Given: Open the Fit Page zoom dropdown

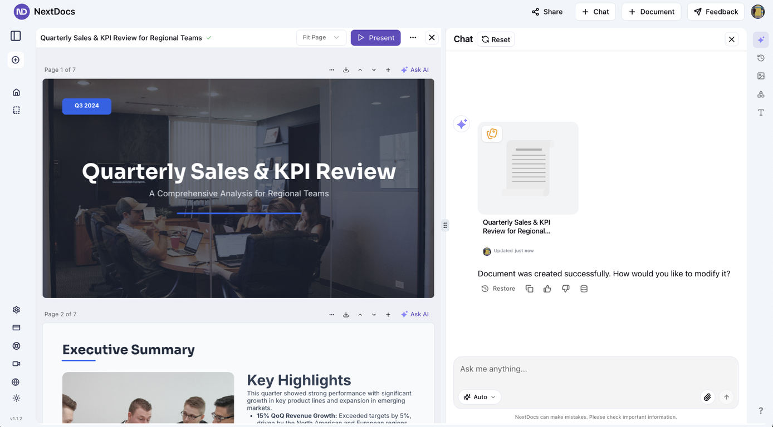Looking at the screenshot, I should (321, 37).
